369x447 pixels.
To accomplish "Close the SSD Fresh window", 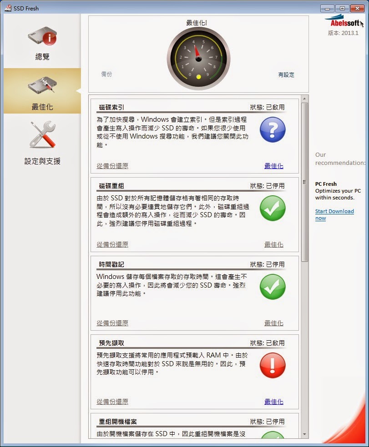I will click(357, 9).
